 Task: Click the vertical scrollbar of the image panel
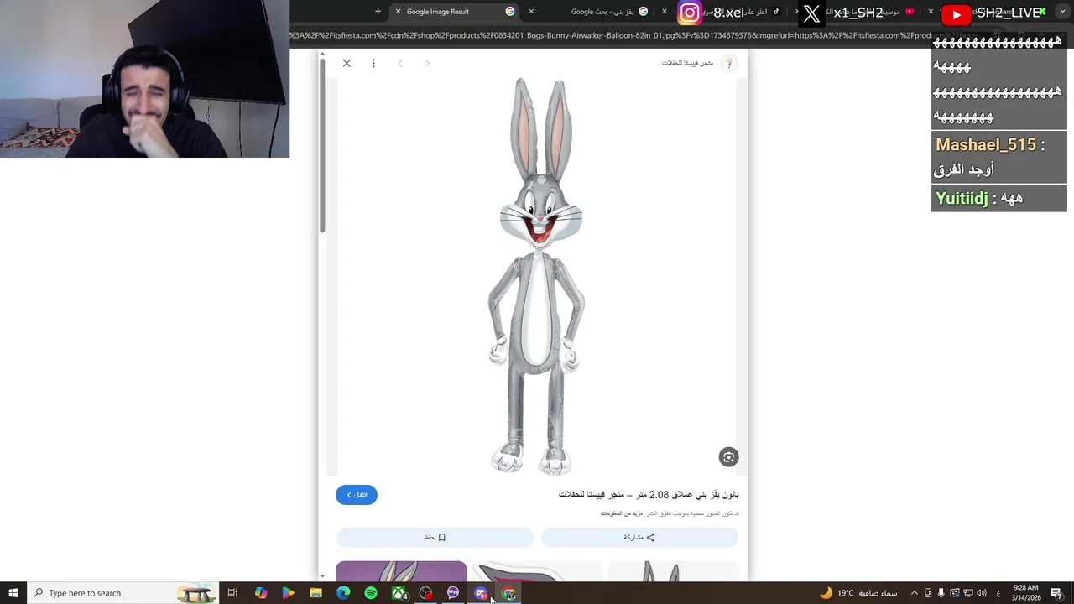pos(322,147)
